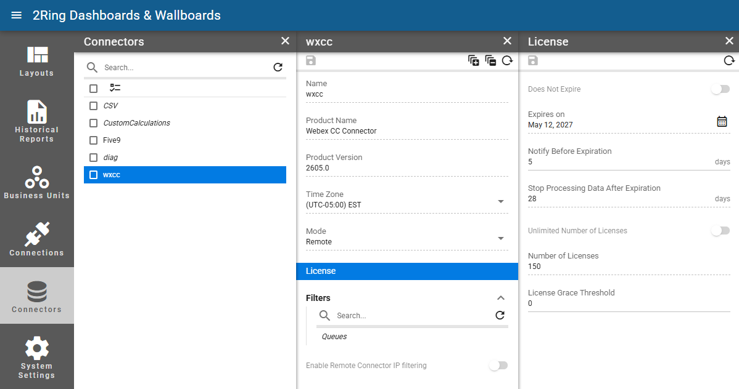This screenshot has height=389, width=739.
Task: Toggle Enable Remote Connector IP filtering
Action: [x=498, y=366]
